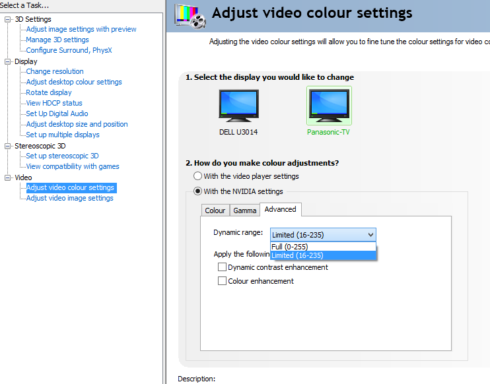Go to Adjust desktop colour settings
Image resolution: width=490 pixels, height=384 pixels.
(x=74, y=82)
